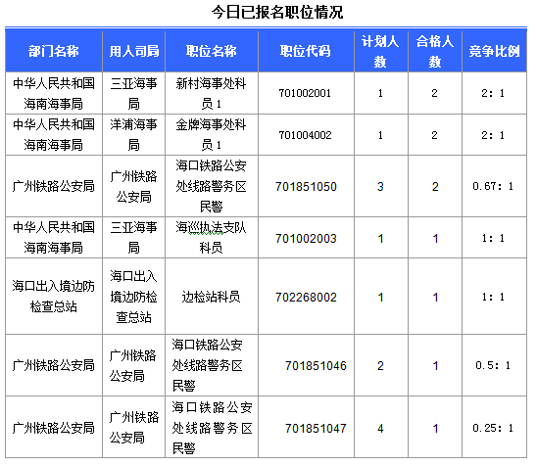This screenshot has height=465, width=537.
Task: Select position code 702268002
Action: pyautogui.click(x=306, y=298)
